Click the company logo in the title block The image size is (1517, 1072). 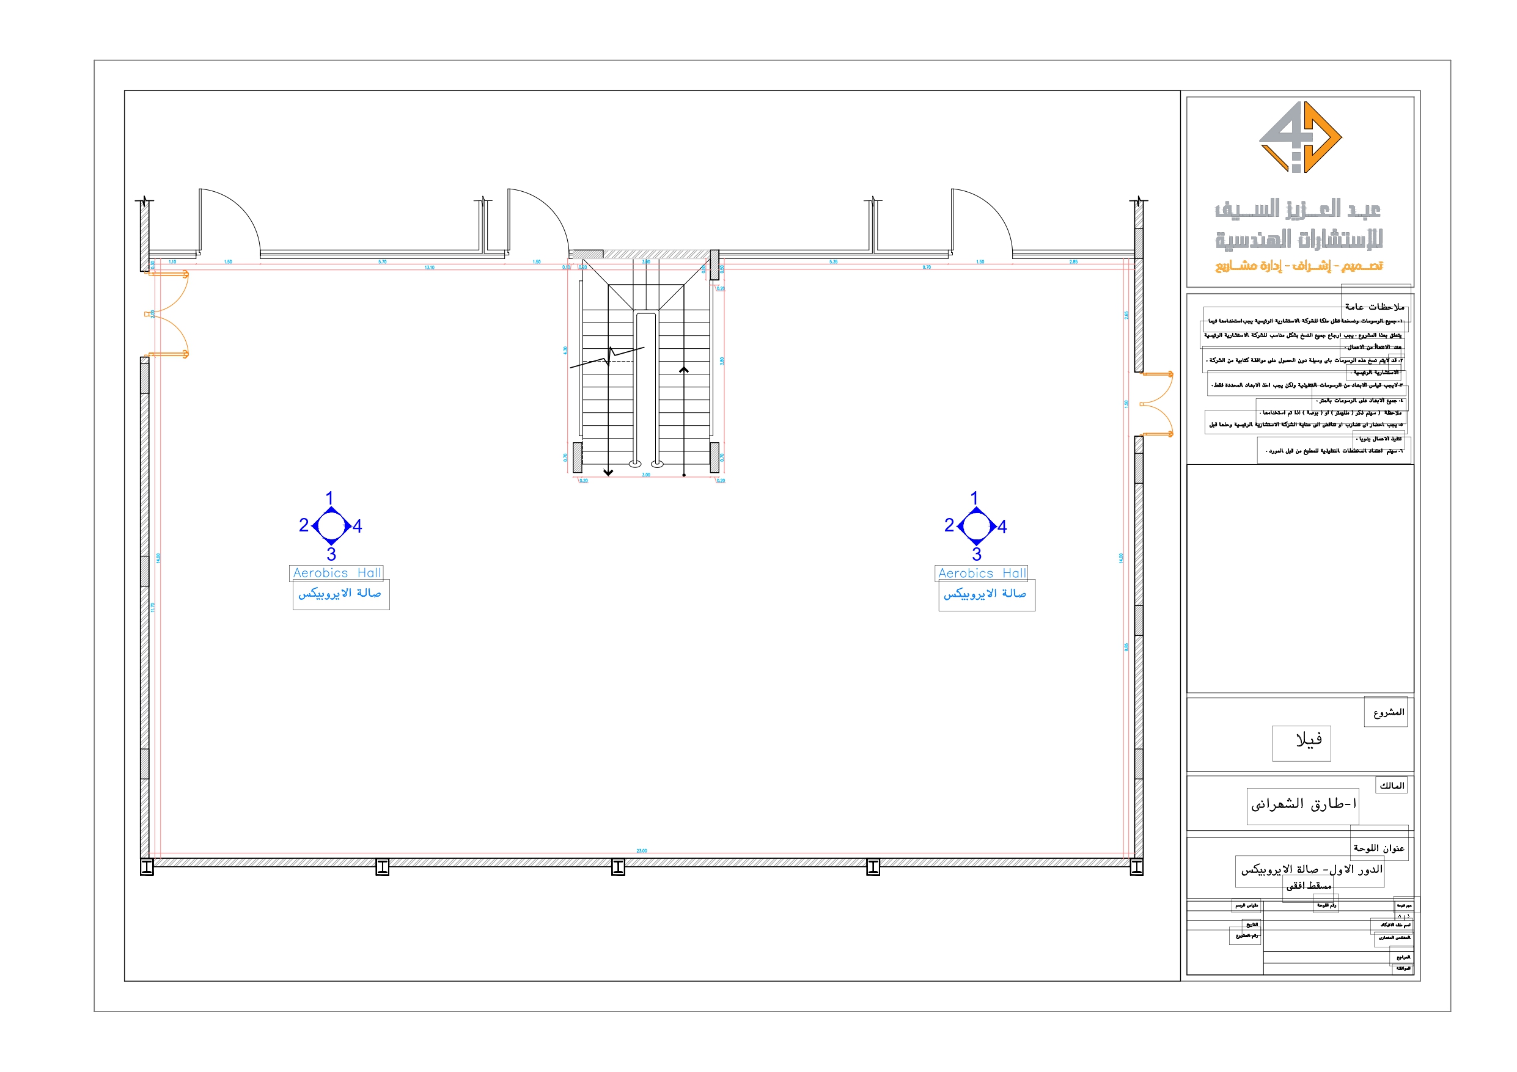pos(1299,137)
